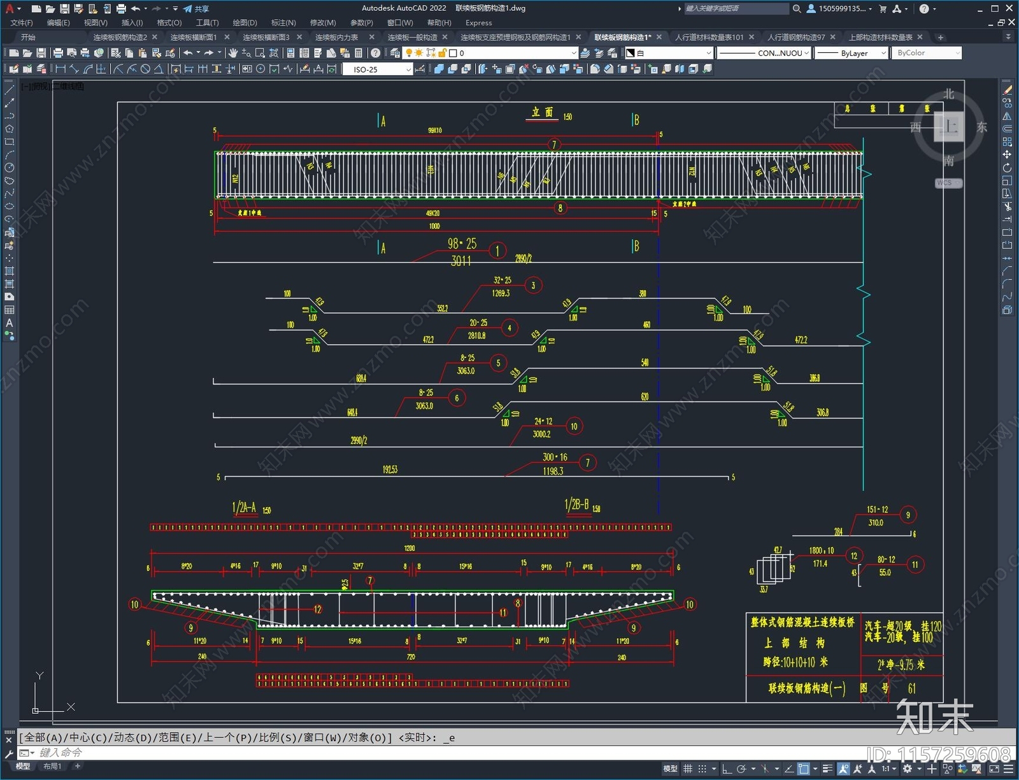This screenshot has height=780, width=1019.
Task: Click the Autodesk App Store cart icon
Action: point(883,9)
